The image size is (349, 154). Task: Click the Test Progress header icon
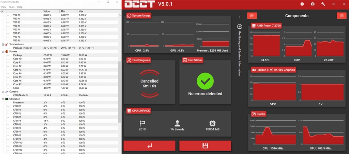tap(129, 60)
